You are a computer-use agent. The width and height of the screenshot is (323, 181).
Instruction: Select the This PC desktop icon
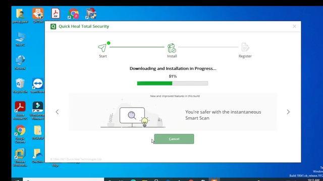point(20,39)
